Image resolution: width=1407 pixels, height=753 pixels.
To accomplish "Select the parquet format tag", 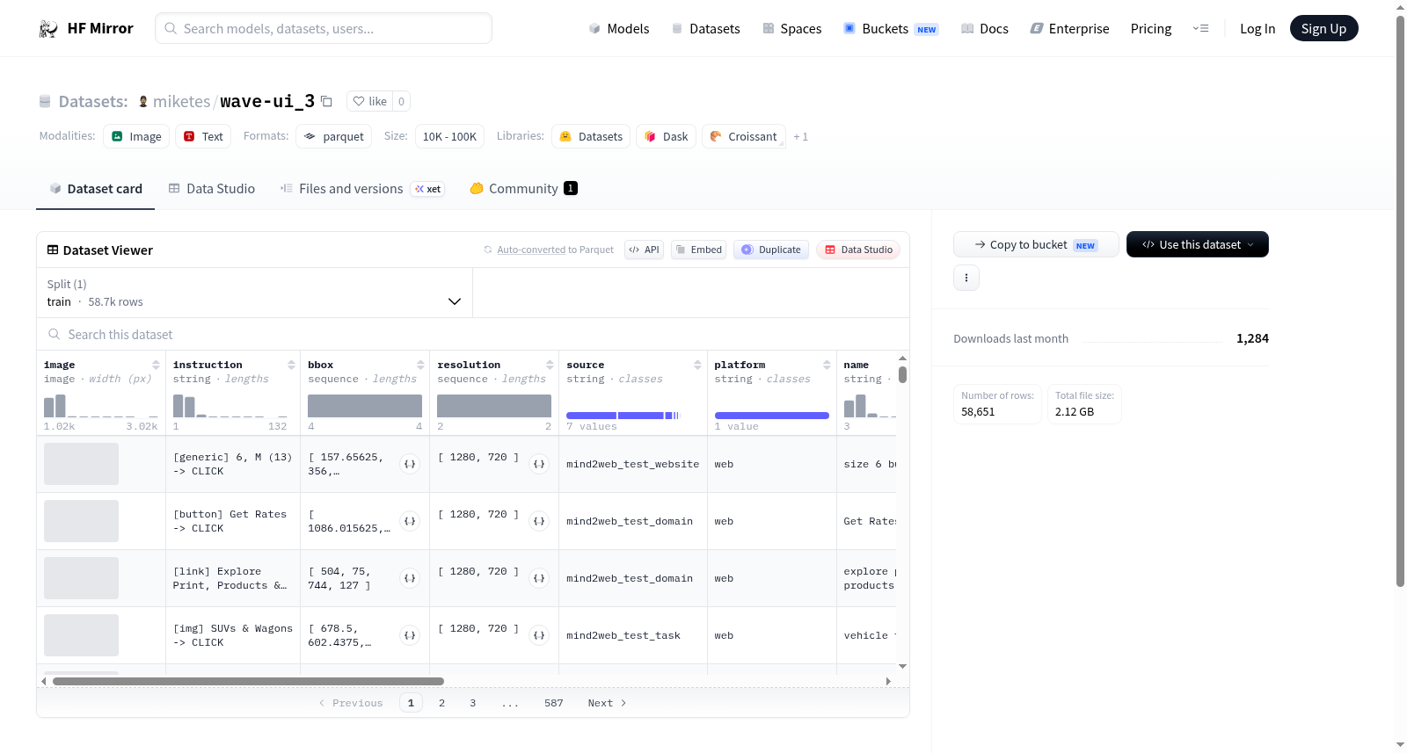I will pos(334,136).
